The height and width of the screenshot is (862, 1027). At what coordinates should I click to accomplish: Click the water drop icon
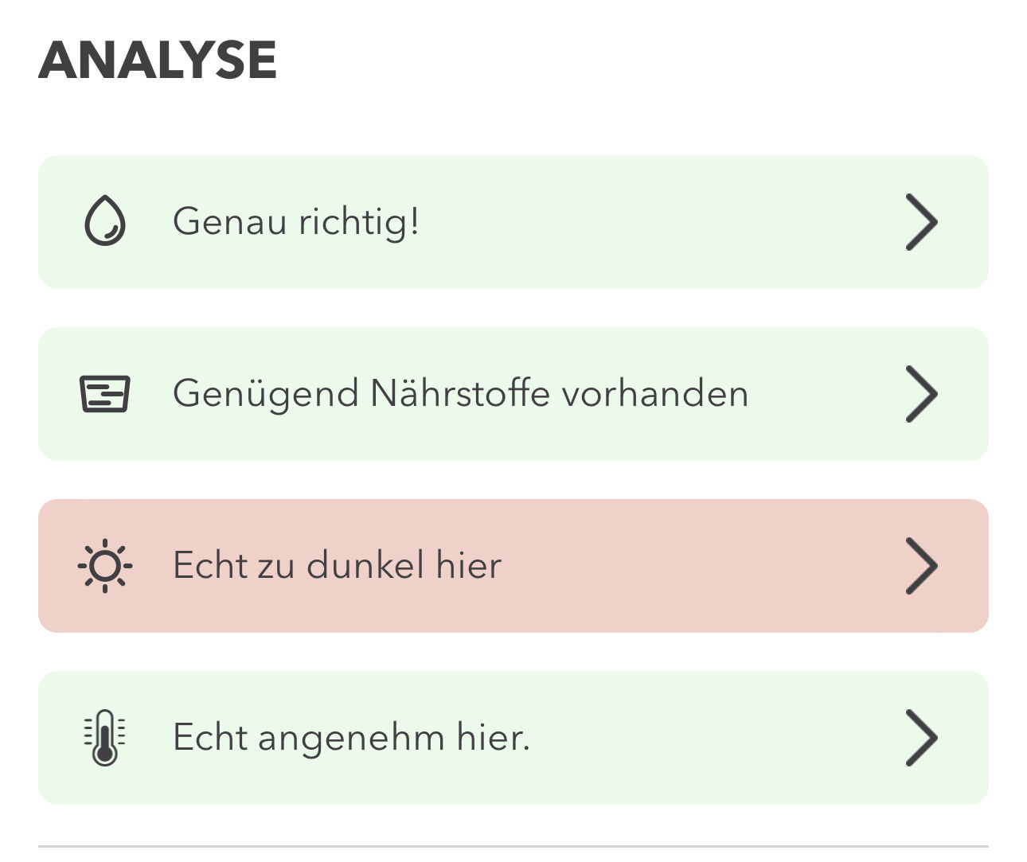(x=105, y=221)
